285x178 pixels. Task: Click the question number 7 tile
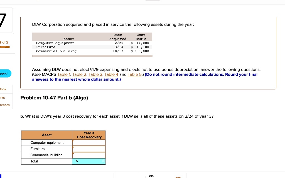point(6,20)
